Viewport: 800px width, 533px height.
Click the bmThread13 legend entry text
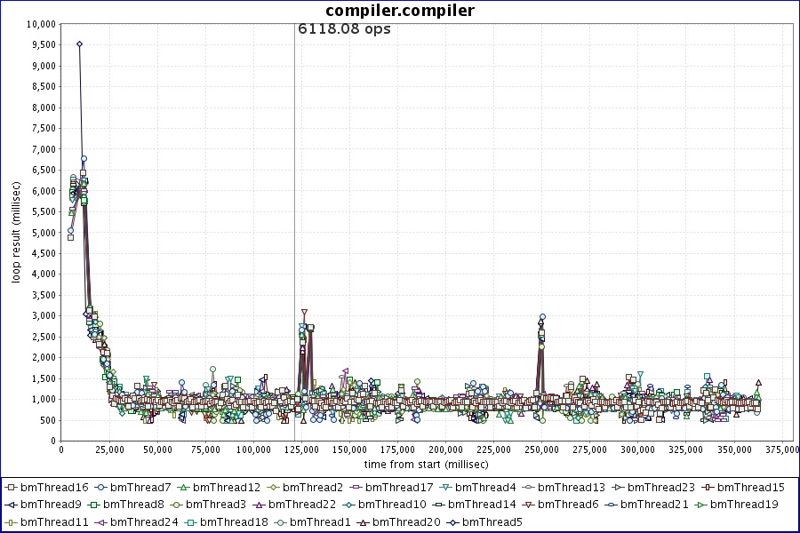click(571, 488)
